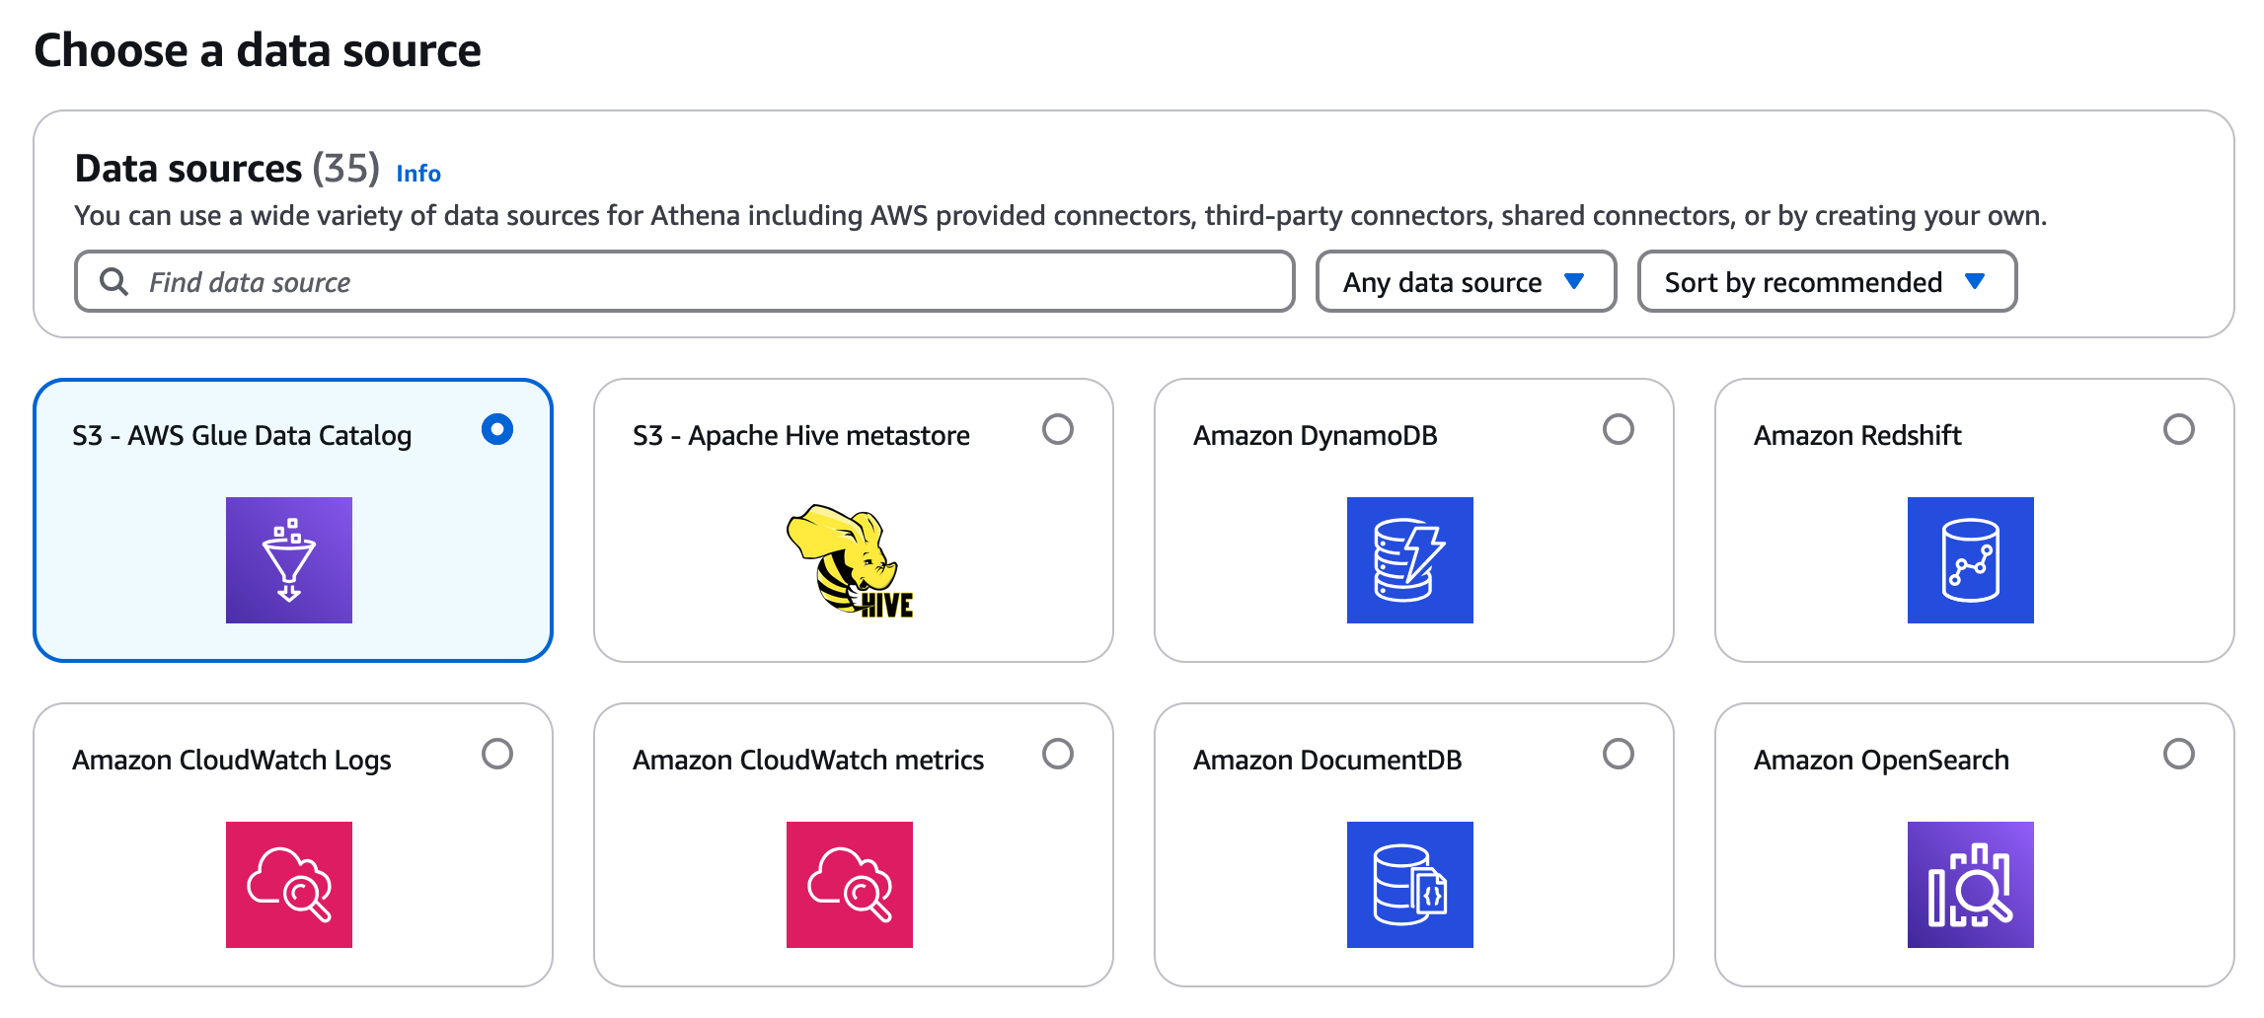
Task: Click the search magnifier icon
Action: point(114,282)
